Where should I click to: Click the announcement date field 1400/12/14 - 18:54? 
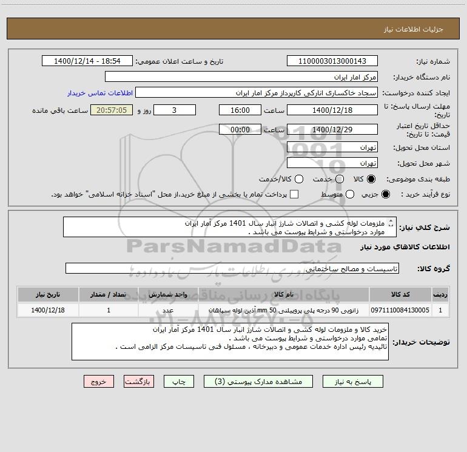[x=87, y=61]
